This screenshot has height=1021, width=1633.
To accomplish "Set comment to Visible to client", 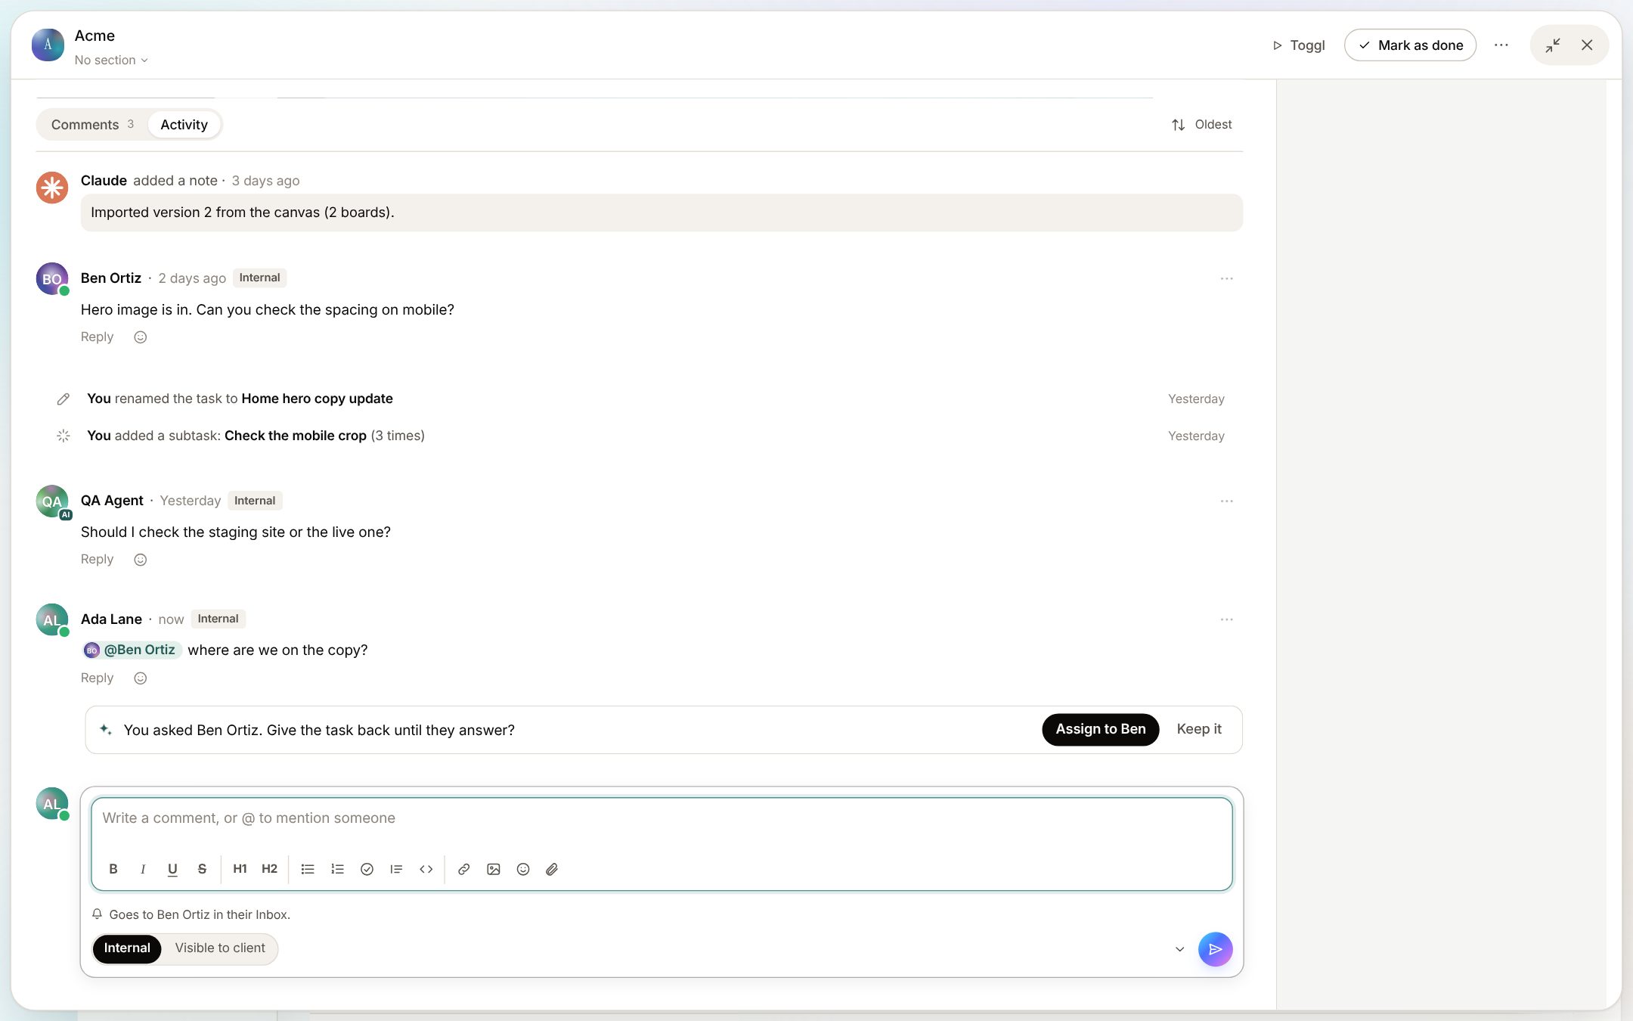I will click(x=220, y=948).
